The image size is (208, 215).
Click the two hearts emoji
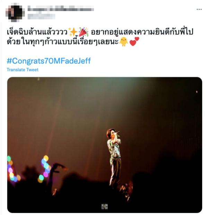click(x=134, y=41)
